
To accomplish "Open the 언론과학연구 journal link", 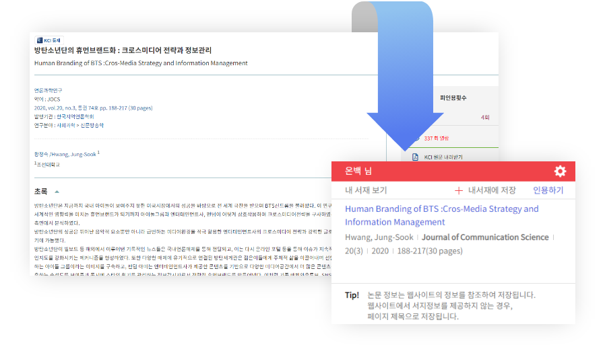I will click(48, 91).
